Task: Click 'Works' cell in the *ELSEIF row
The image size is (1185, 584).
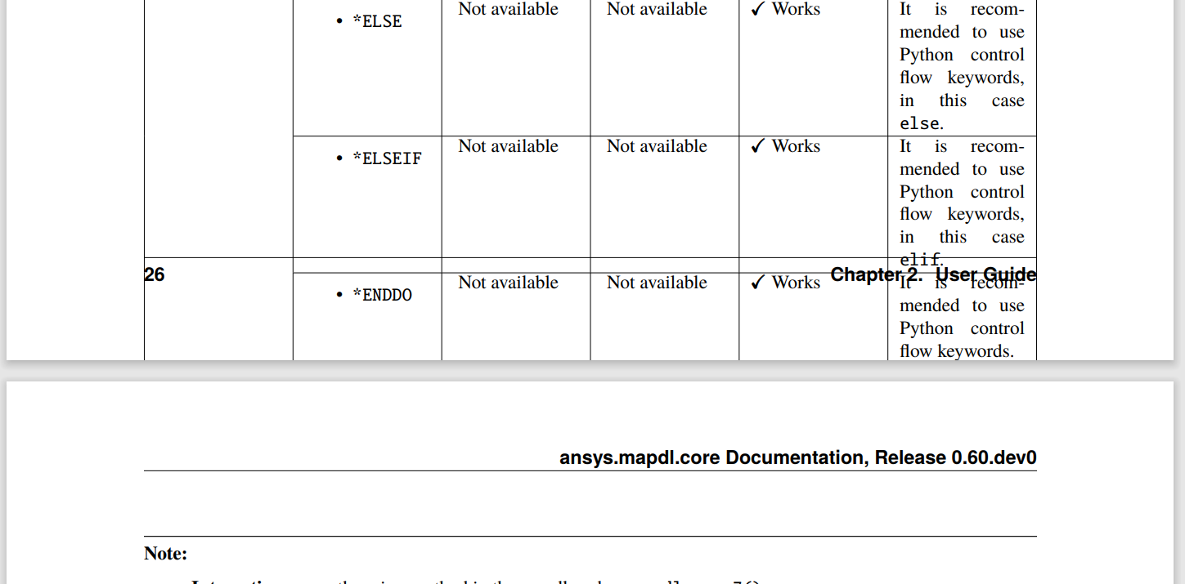Action: click(x=785, y=146)
